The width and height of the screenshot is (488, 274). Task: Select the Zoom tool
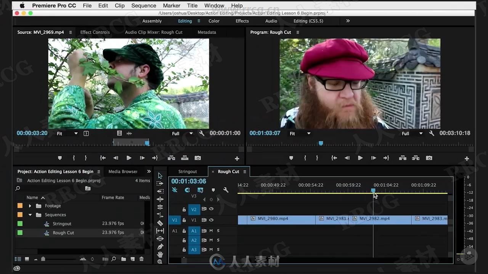[x=160, y=261]
